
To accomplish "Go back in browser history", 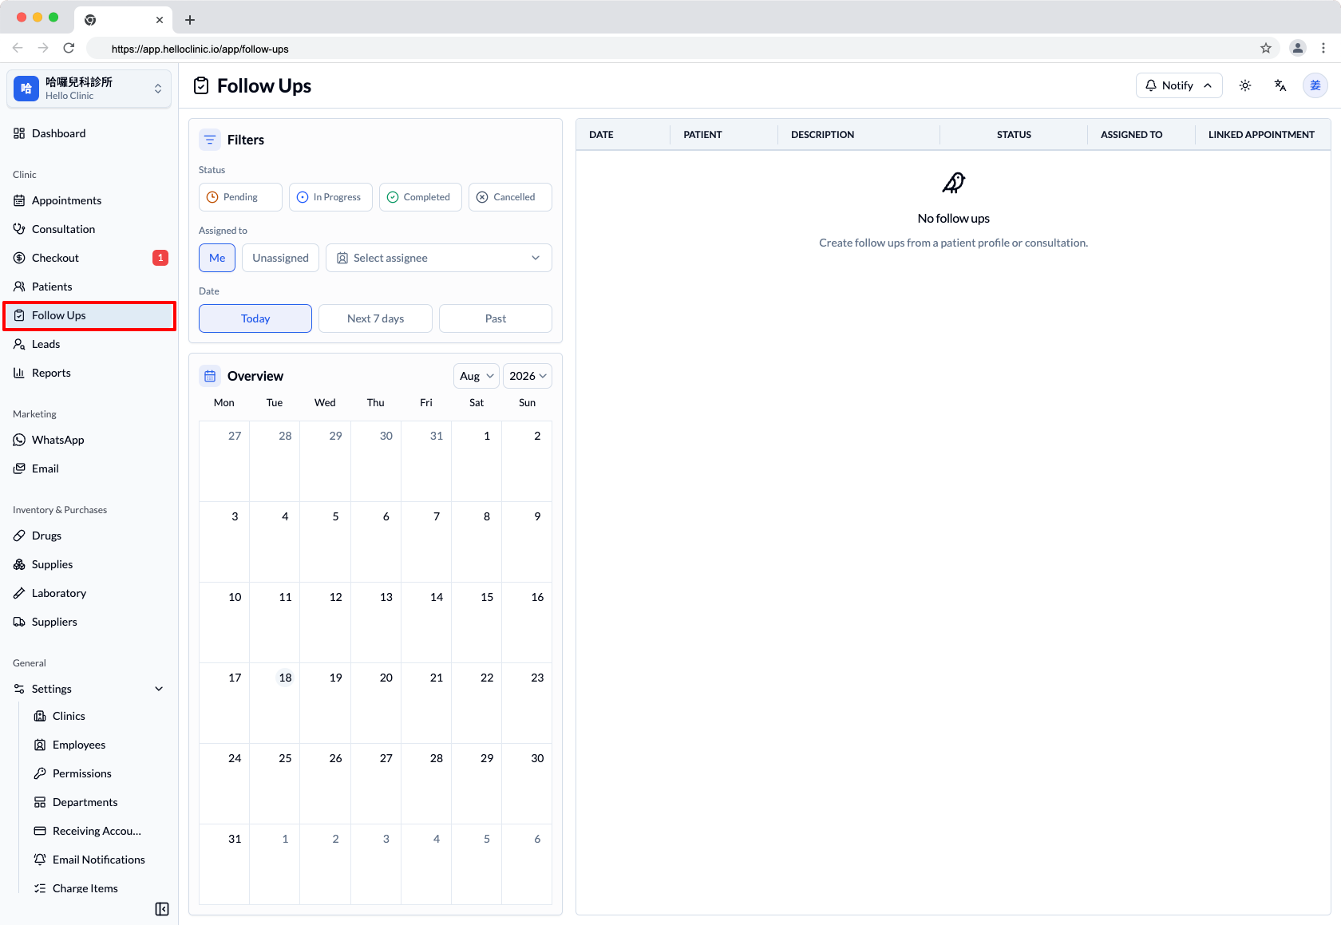I will 18,48.
